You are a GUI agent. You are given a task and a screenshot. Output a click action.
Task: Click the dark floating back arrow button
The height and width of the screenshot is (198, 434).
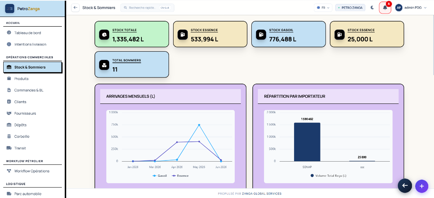405,185
